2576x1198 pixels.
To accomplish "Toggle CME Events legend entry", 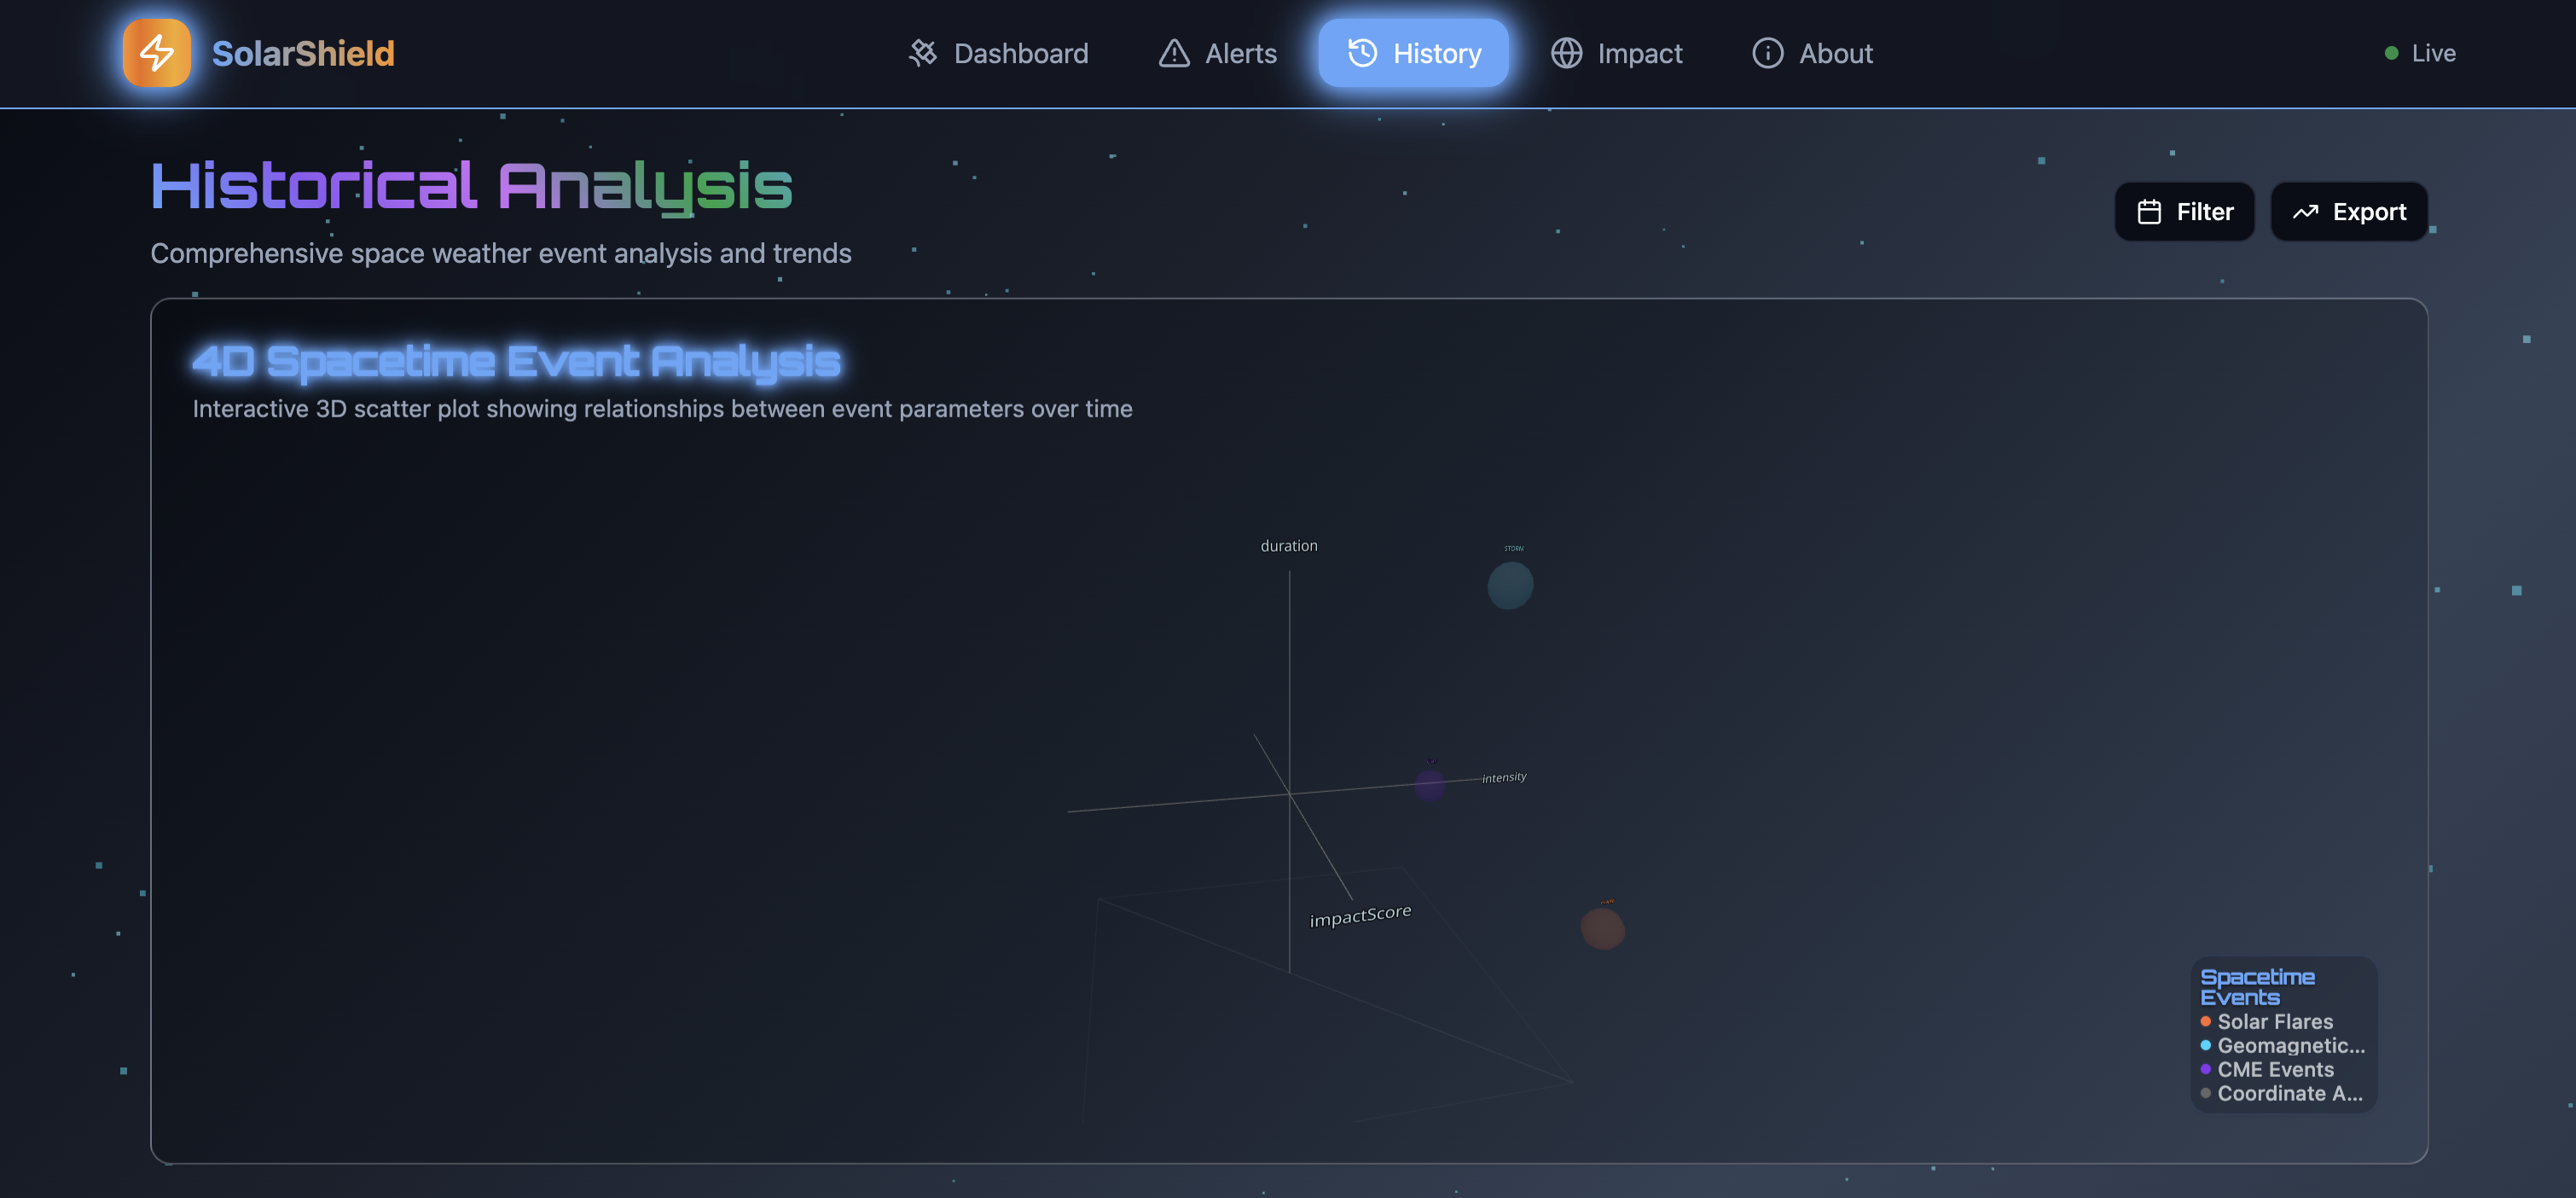I will tap(2275, 1069).
